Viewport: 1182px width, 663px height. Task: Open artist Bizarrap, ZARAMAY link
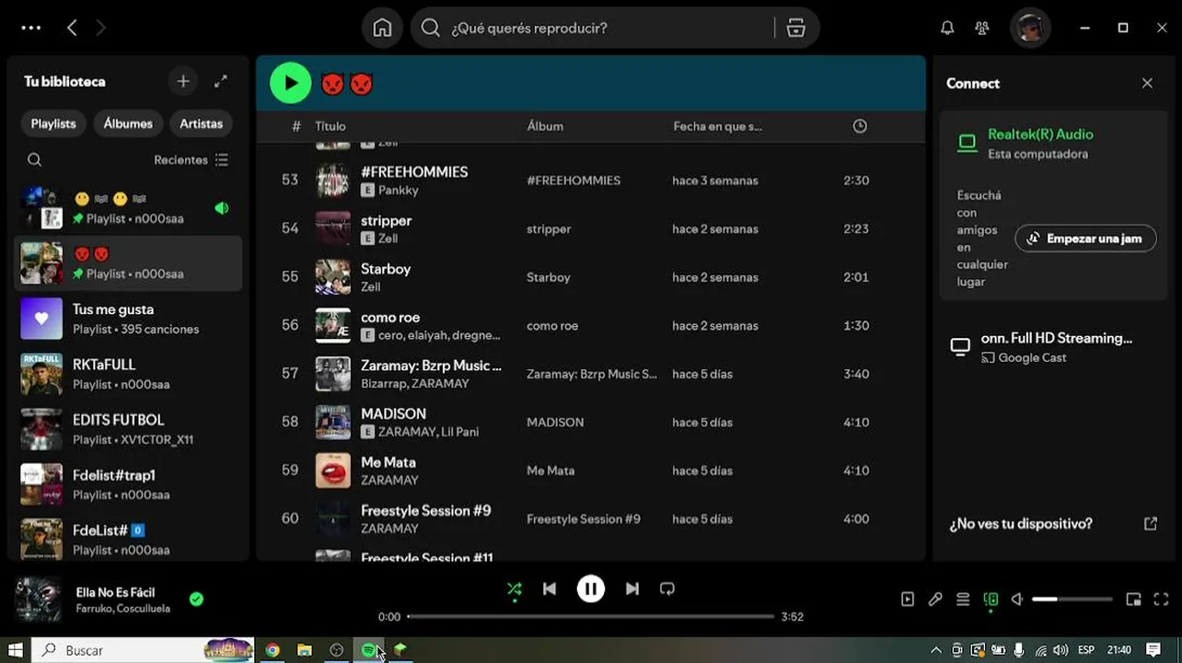tap(415, 384)
